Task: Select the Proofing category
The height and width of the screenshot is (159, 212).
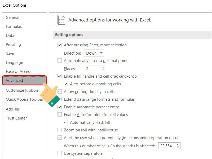Action: [13, 45]
